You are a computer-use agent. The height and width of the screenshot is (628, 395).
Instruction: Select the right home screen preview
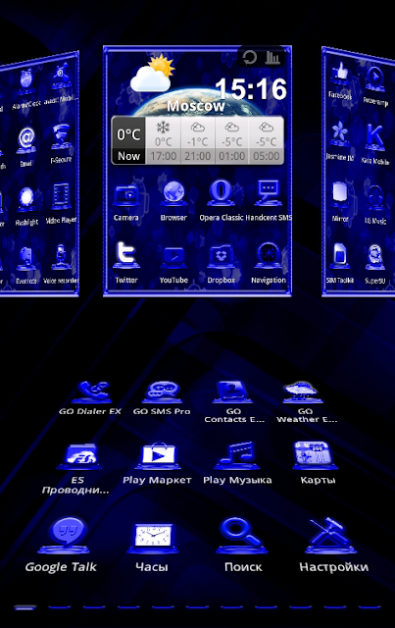pyautogui.click(x=359, y=173)
